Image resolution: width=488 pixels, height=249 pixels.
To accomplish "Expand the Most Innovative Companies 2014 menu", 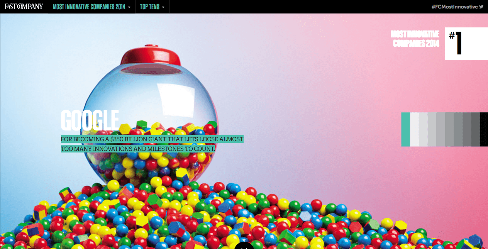I will click(91, 7).
